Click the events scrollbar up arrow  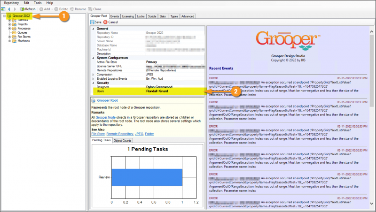371,31
